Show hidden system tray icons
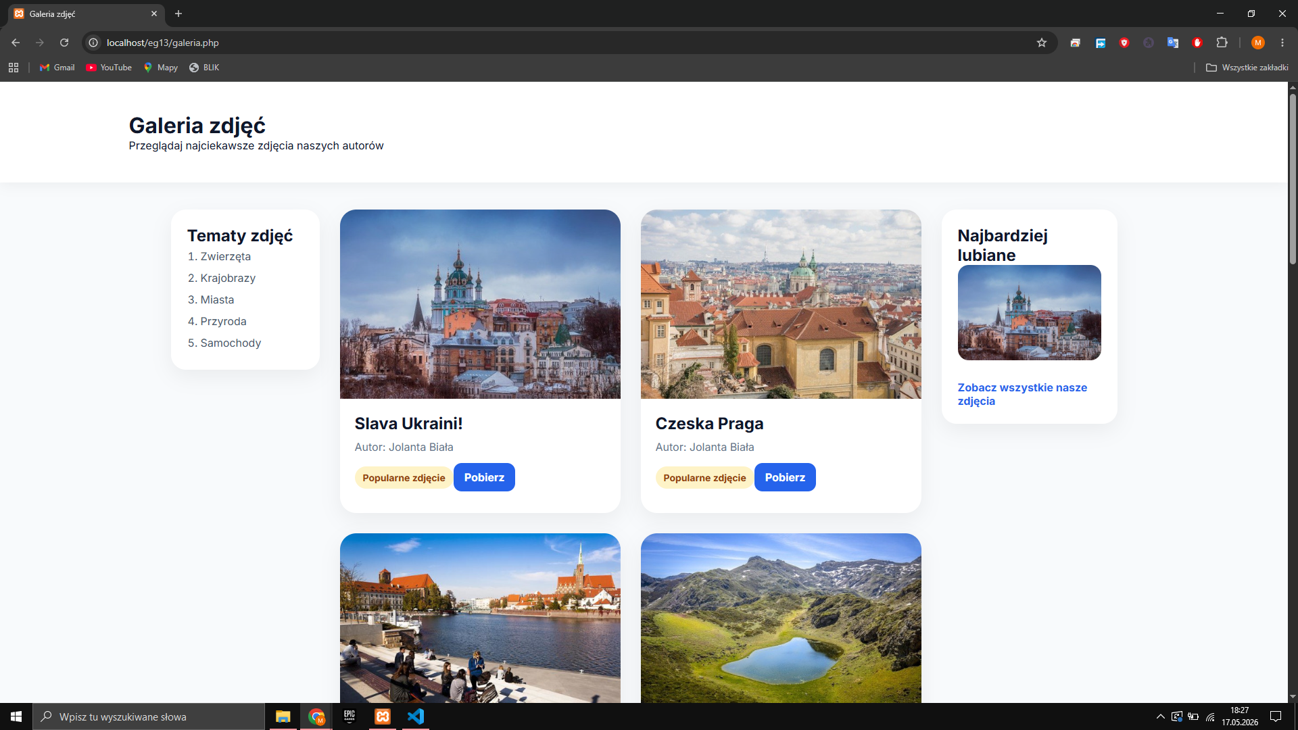The image size is (1298, 730). pyautogui.click(x=1160, y=716)
